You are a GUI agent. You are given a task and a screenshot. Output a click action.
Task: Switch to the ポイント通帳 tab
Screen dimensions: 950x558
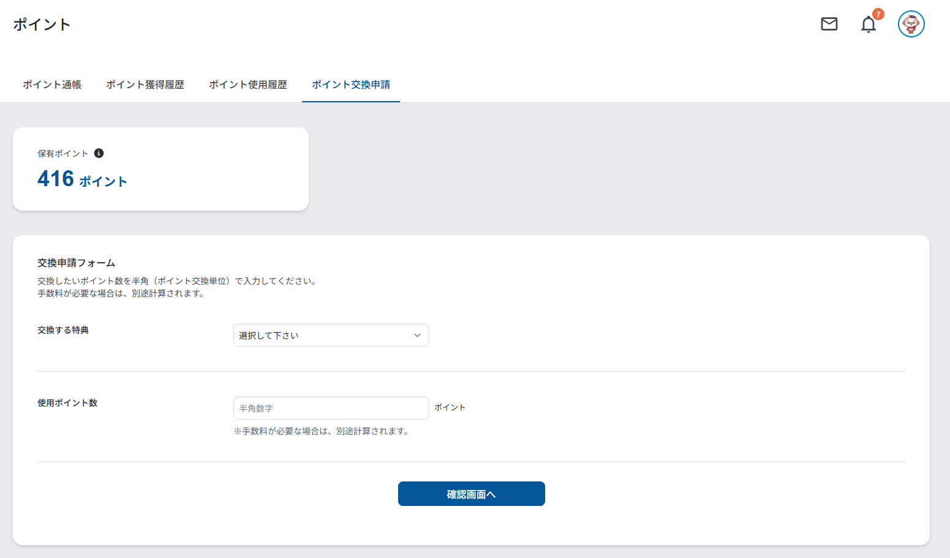pyautogui.click(x=52, y=85)
